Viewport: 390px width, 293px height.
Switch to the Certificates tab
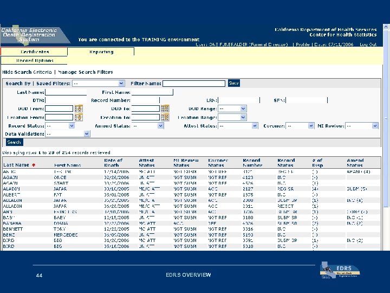(x=34, y=52)
